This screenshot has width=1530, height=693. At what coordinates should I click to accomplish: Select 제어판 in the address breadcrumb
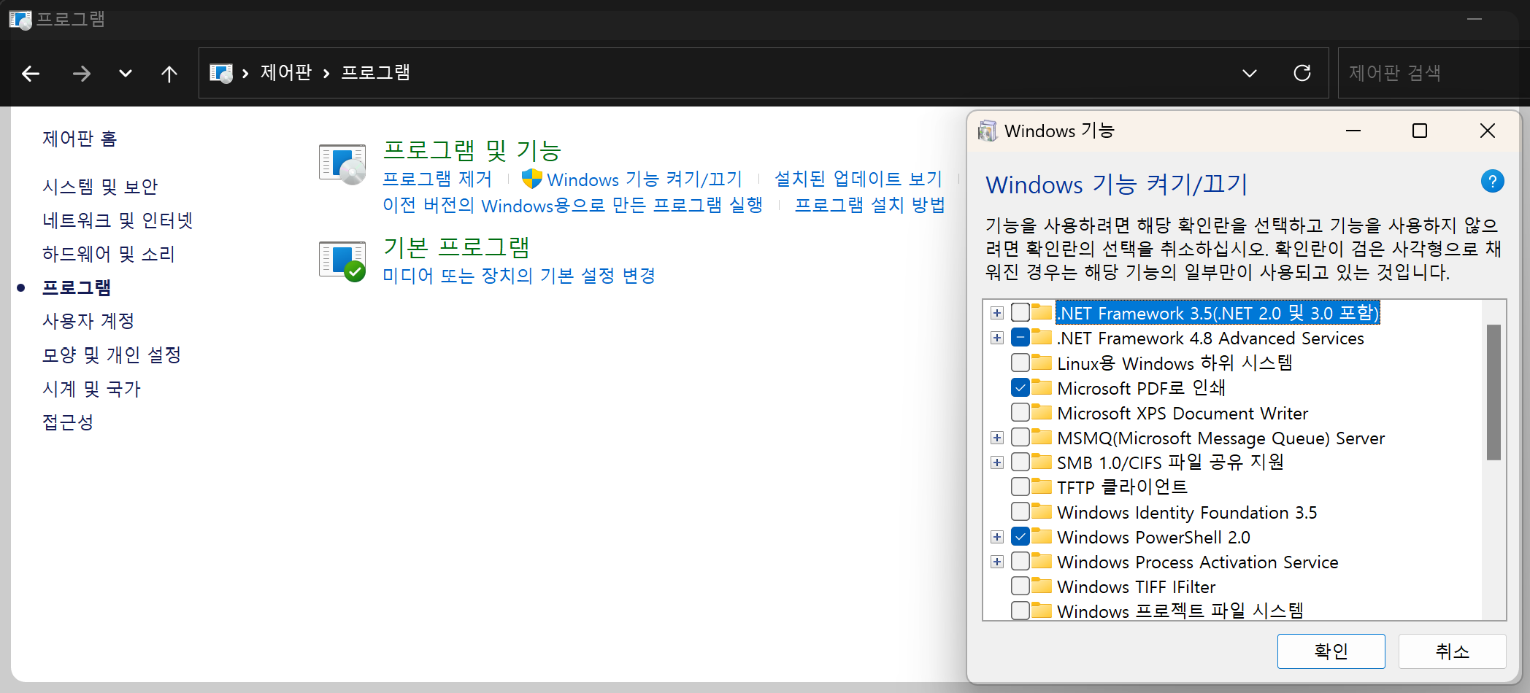[286, 72]
